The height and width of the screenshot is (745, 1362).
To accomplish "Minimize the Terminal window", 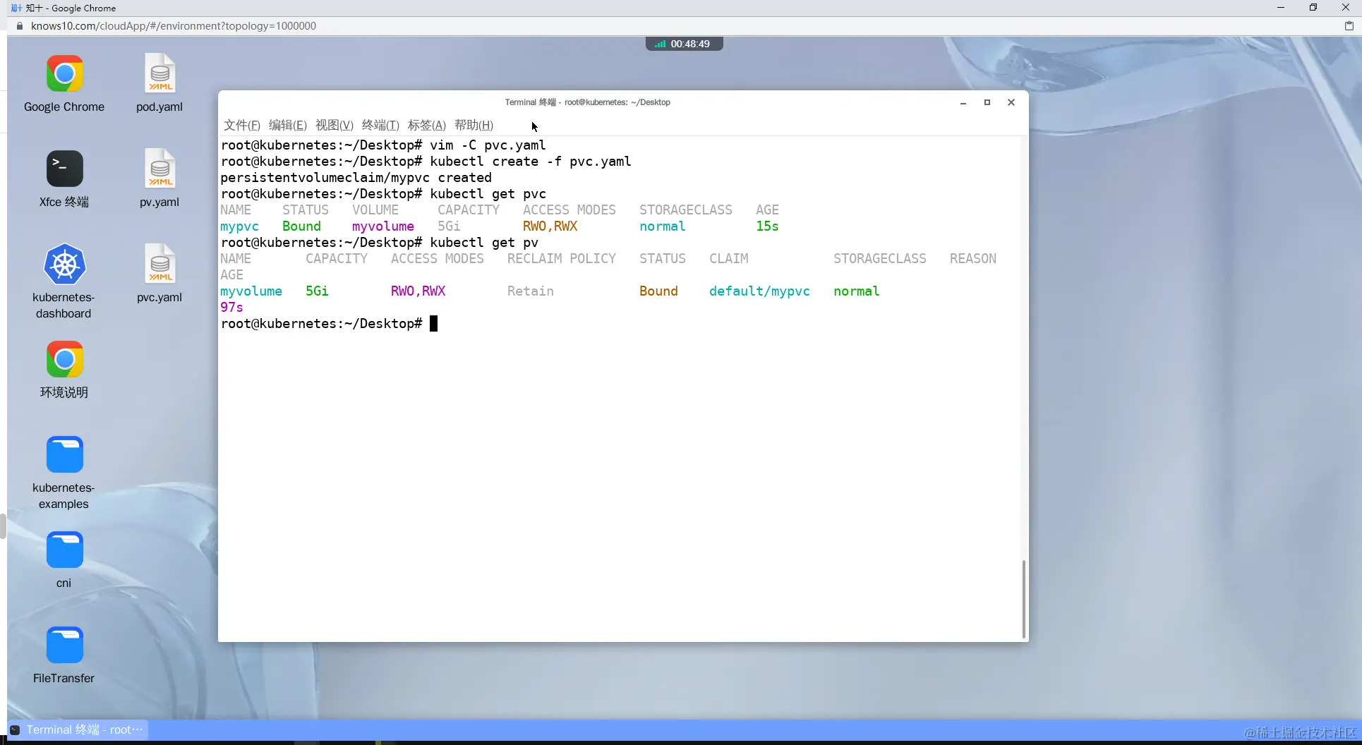I will coord(963,102).
